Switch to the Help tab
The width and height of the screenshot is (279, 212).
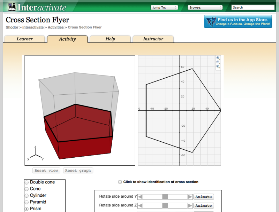(110, 39)
